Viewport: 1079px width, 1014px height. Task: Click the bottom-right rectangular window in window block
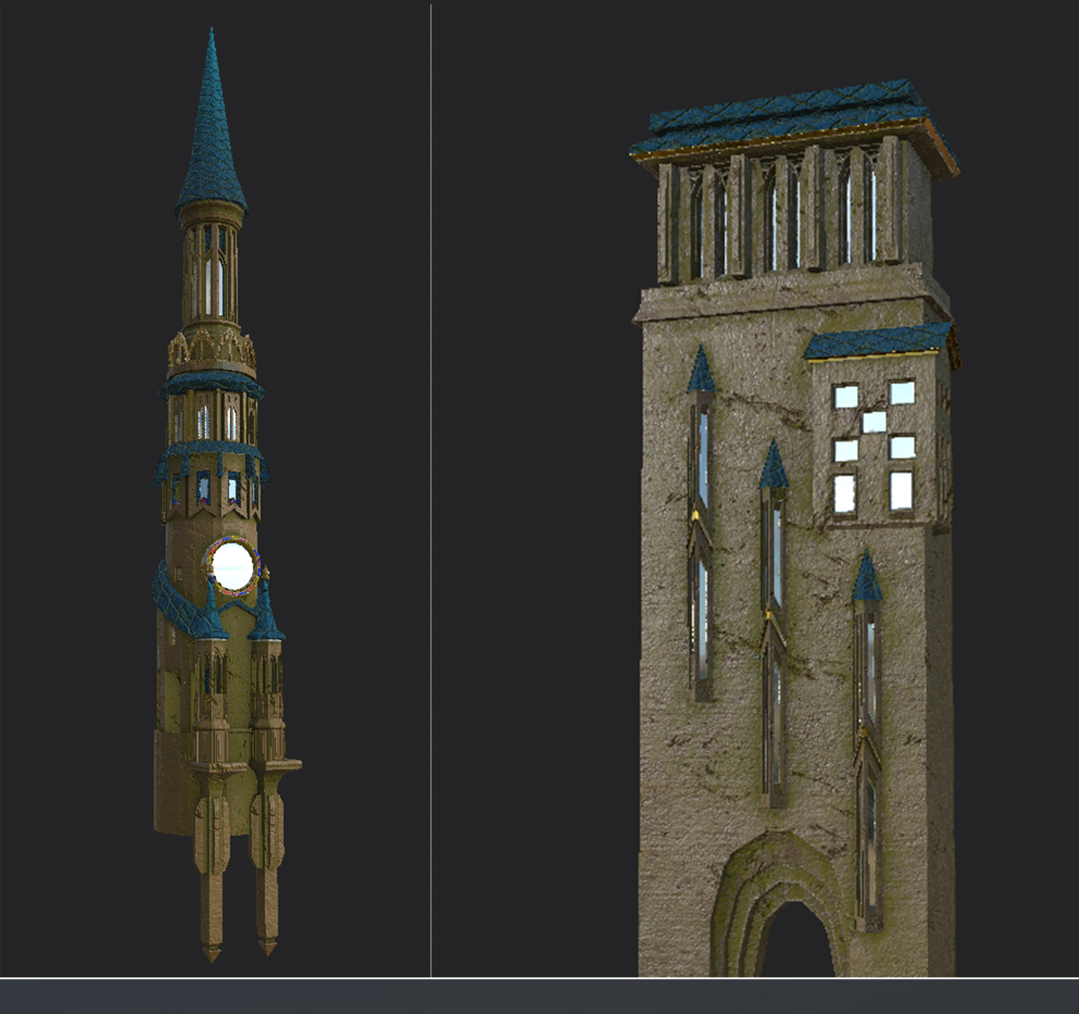tap(901, 491)
